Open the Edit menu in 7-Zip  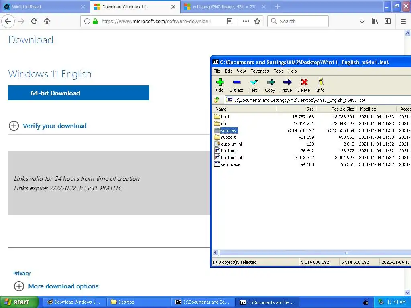[x=228, y=71]
